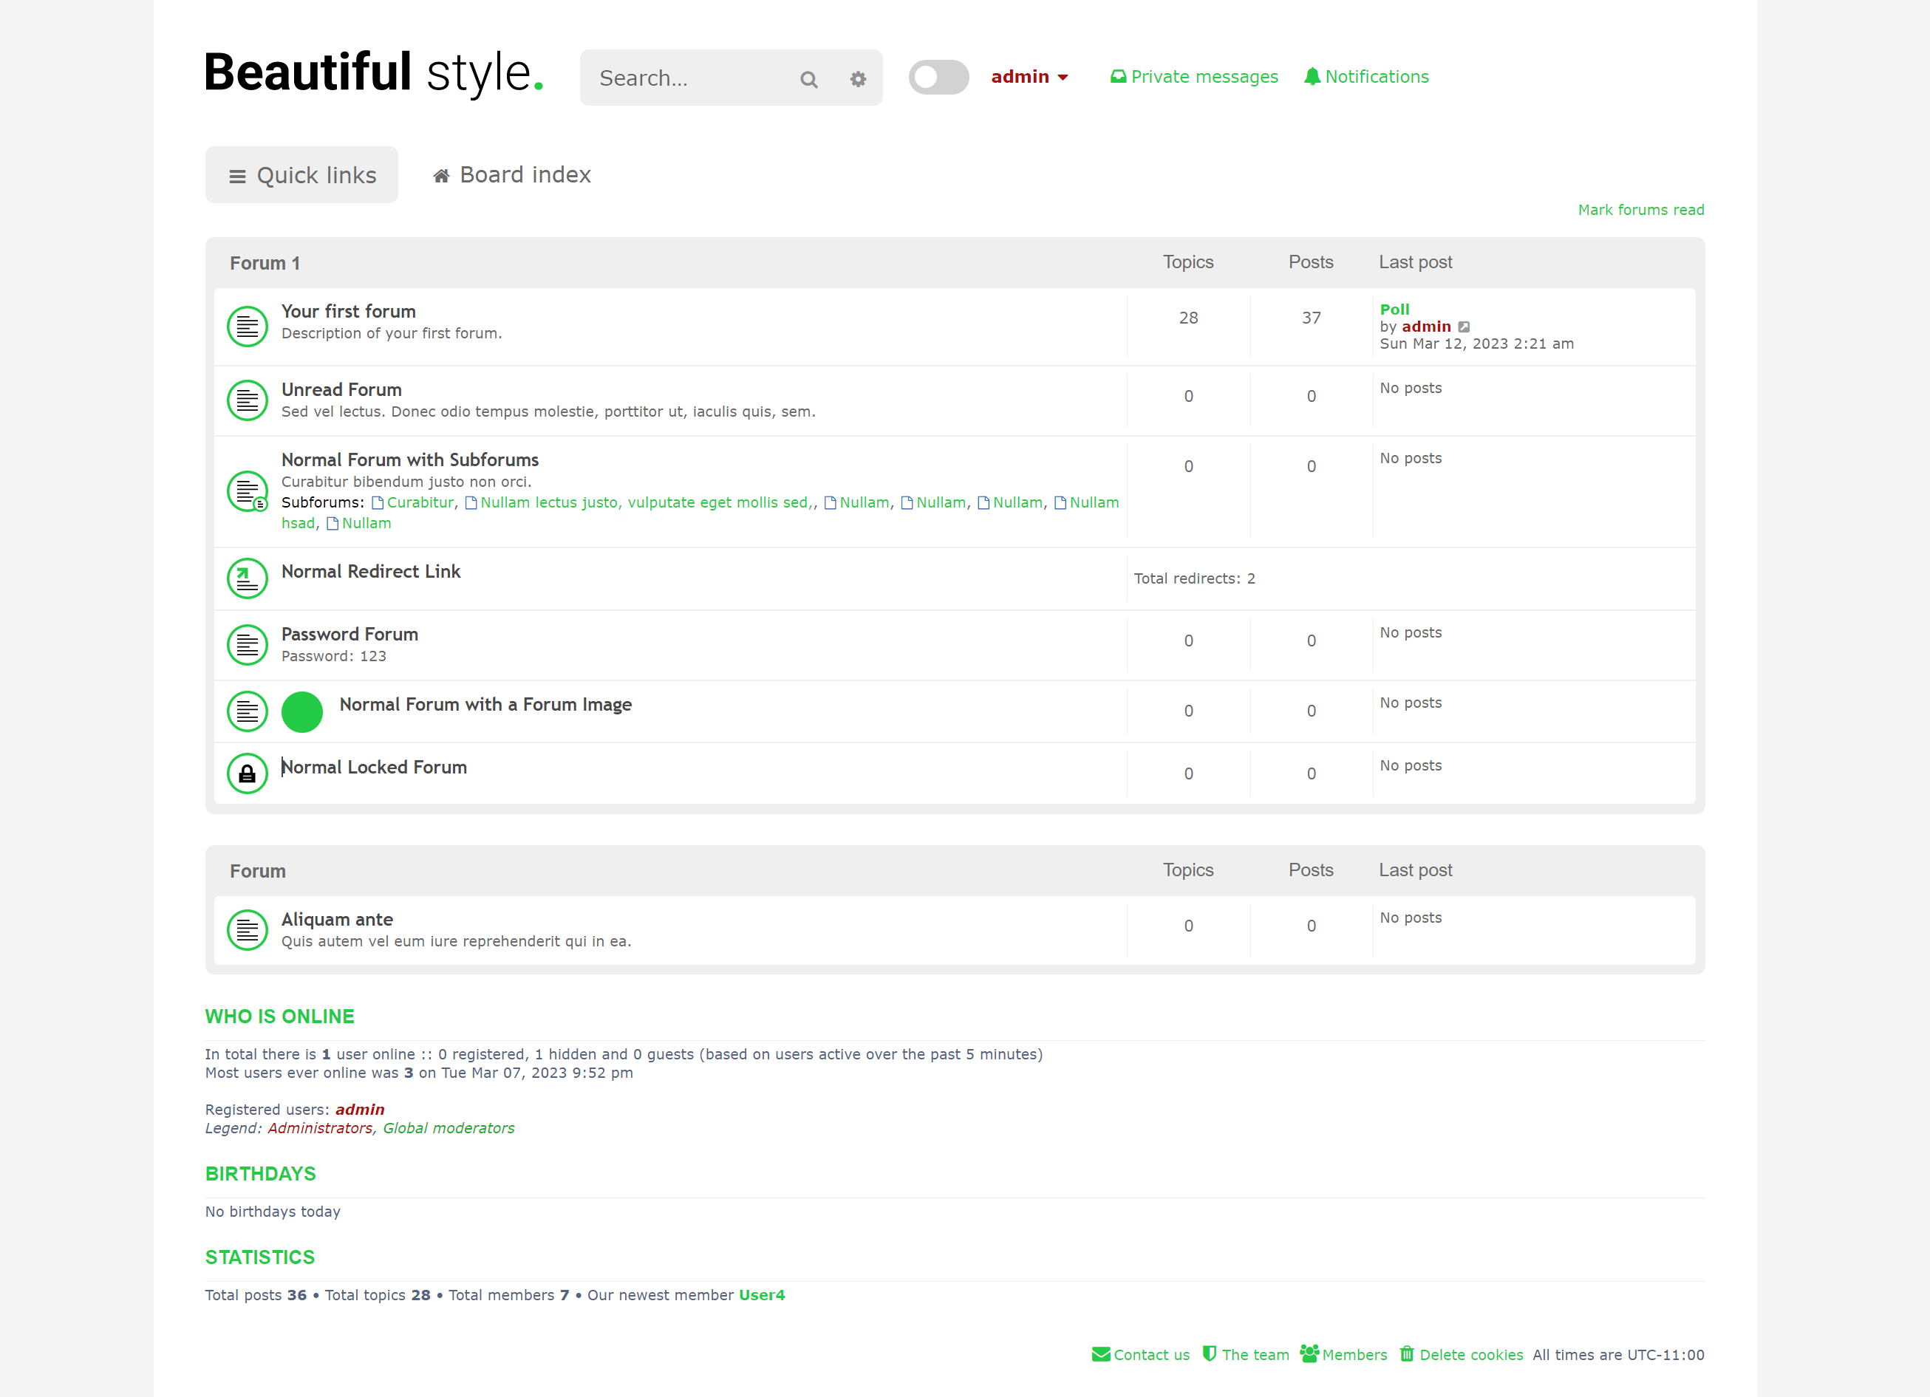Open Your first forum
This screenshot has height=1397, width=1930.
349,312
